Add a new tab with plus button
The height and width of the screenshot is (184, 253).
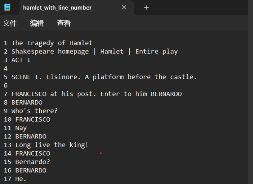(x=146, y=8)
